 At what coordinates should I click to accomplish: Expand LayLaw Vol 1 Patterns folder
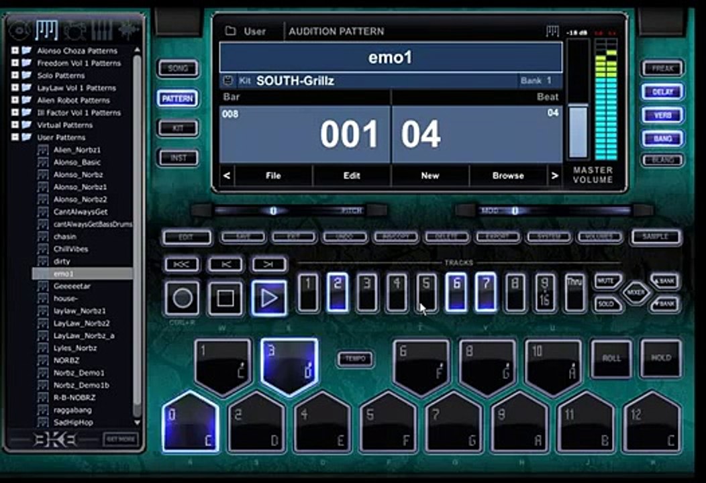tap(15, 88)
